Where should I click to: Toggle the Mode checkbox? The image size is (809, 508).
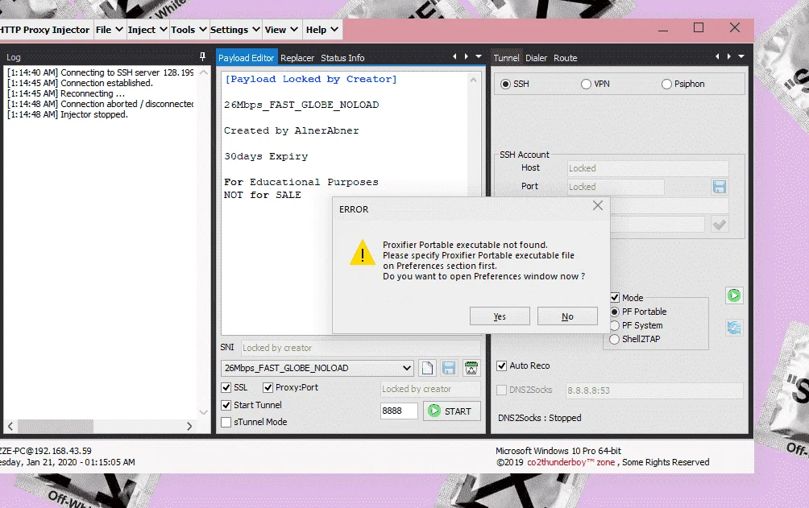pyautogui.click(x=615, y=298)
